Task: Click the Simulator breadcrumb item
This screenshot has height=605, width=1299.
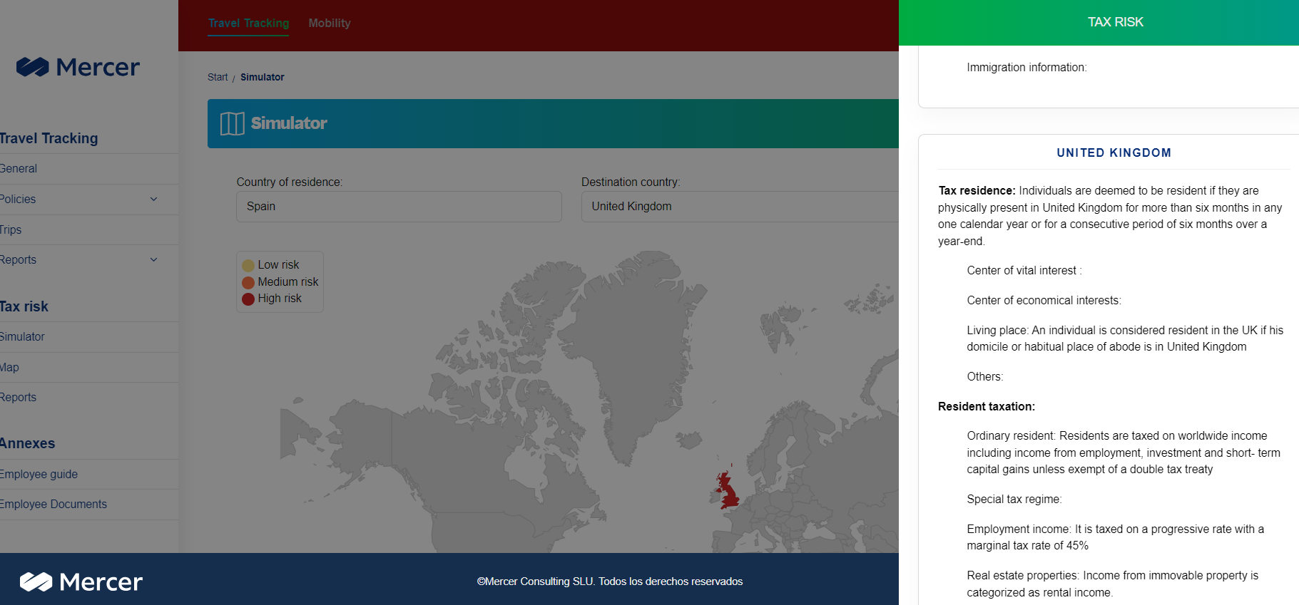Action: point(263,77)
